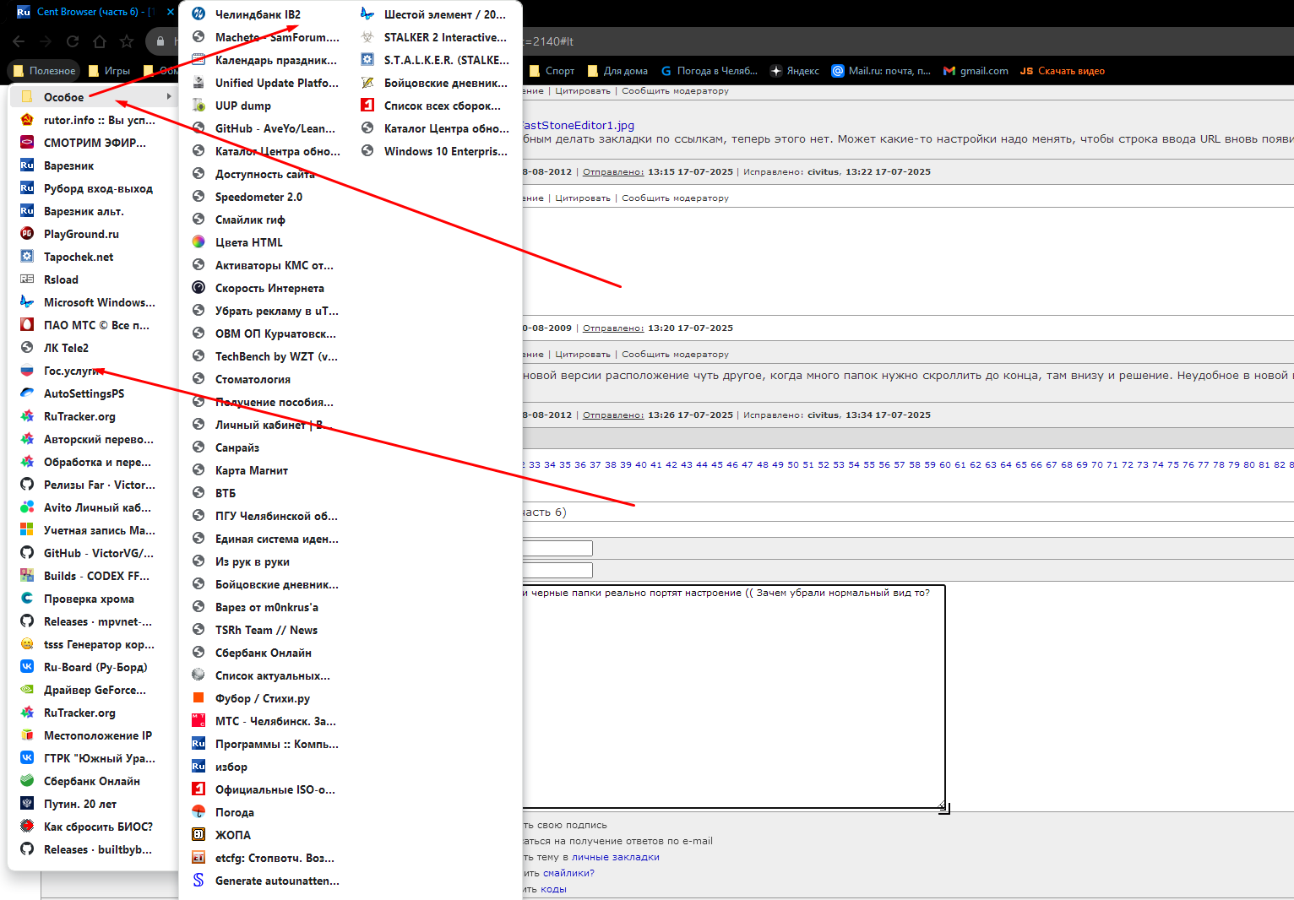Click the rutor.info bookmark favicon
1294x900 pixels.
coord(27,120)
